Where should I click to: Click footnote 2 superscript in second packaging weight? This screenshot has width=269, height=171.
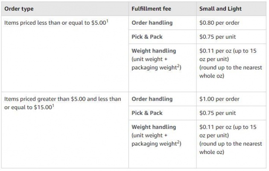178,142
